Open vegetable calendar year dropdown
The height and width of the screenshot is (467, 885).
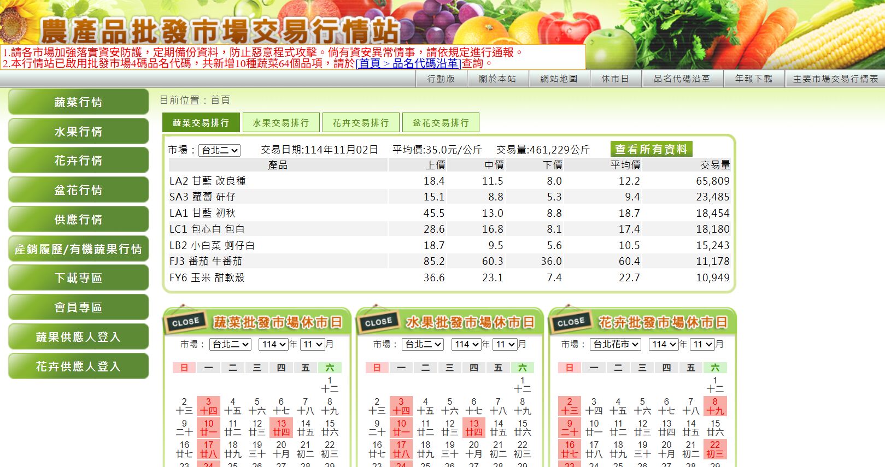274,345
